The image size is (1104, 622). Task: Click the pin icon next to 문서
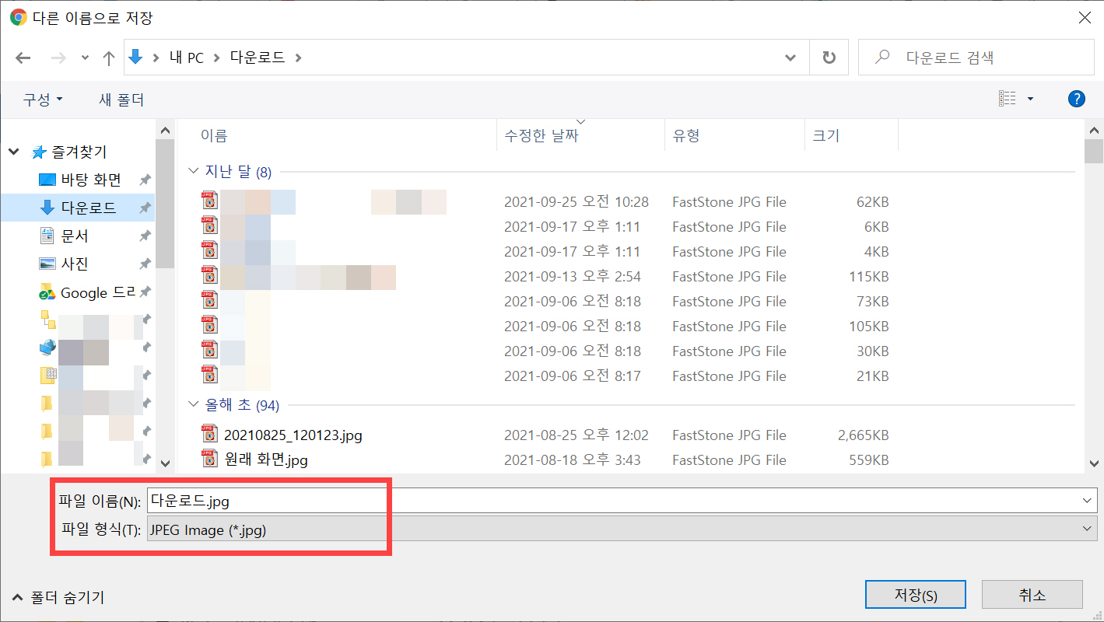click(145, 236)
